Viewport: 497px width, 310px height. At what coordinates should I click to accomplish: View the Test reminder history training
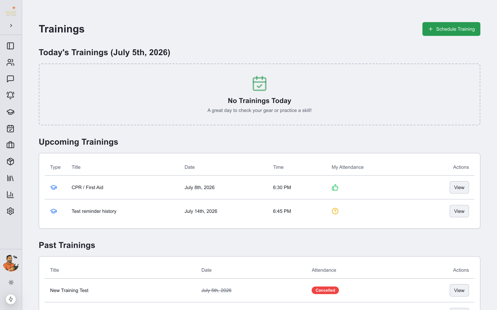coord(459,211)
